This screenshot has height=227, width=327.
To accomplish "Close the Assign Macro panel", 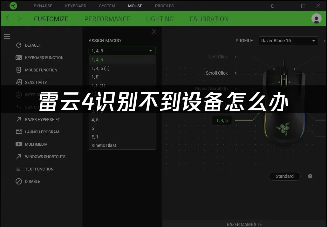I will point(154,32).
